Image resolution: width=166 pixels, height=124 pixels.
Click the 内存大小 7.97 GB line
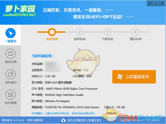coord(43,76)
